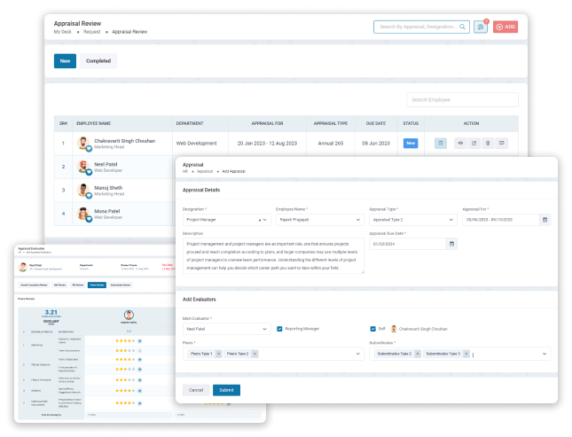Click Chakravarti's avatar beside the Self checkbox

(x=394, y=329)
